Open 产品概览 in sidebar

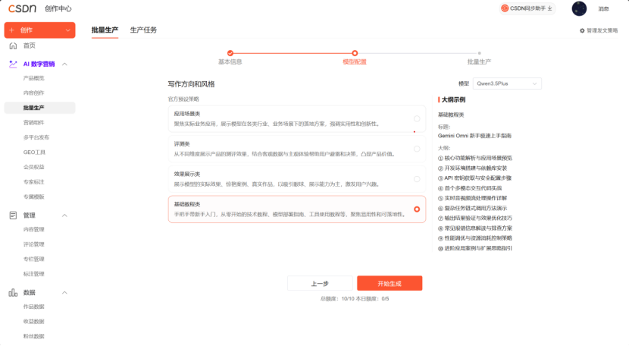(x=33, y=78)
